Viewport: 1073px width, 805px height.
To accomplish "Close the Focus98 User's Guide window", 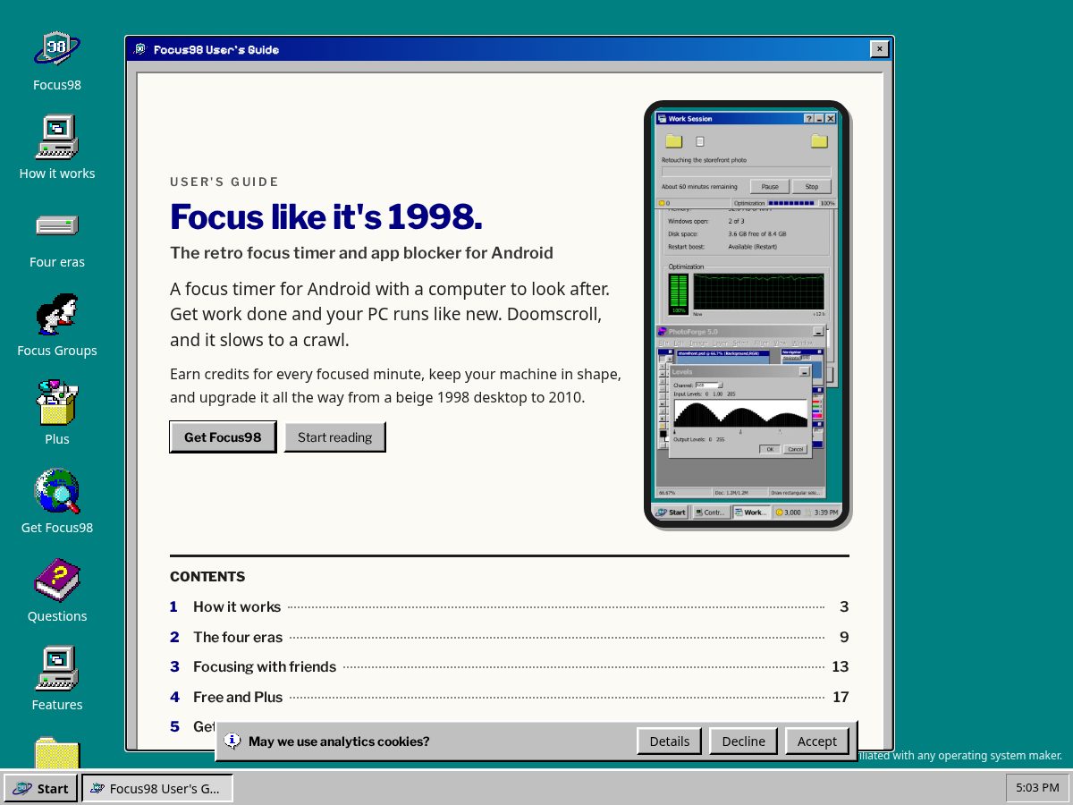I will pos(880,49).
